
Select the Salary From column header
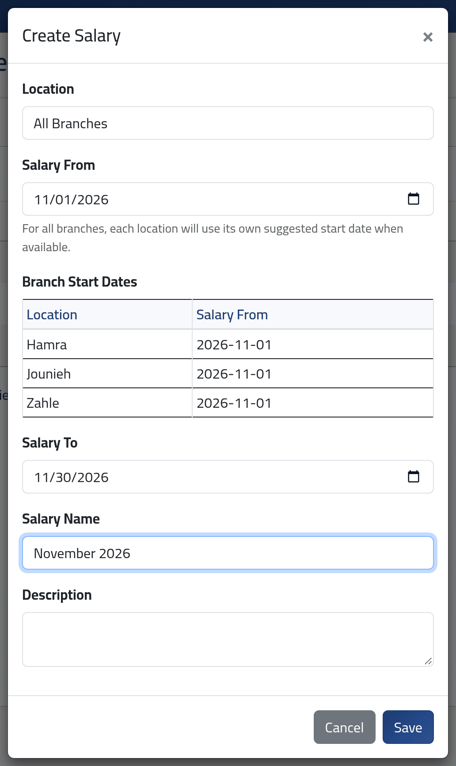point(313,314)
